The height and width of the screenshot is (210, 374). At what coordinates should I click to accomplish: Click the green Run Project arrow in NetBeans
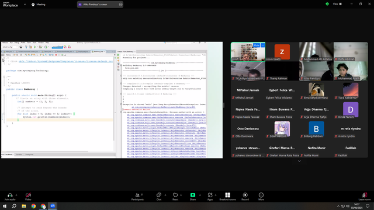(35, 47)
